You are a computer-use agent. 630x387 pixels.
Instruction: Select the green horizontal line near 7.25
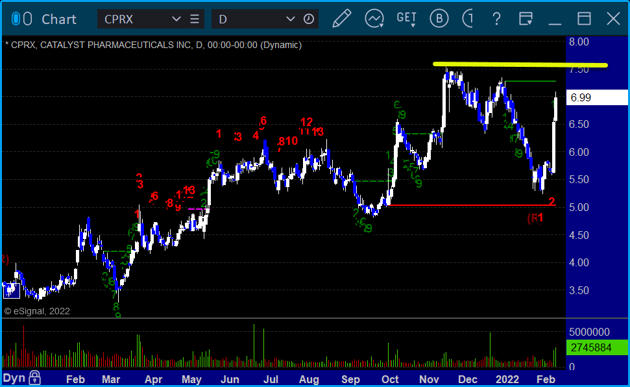coord(530,81)
